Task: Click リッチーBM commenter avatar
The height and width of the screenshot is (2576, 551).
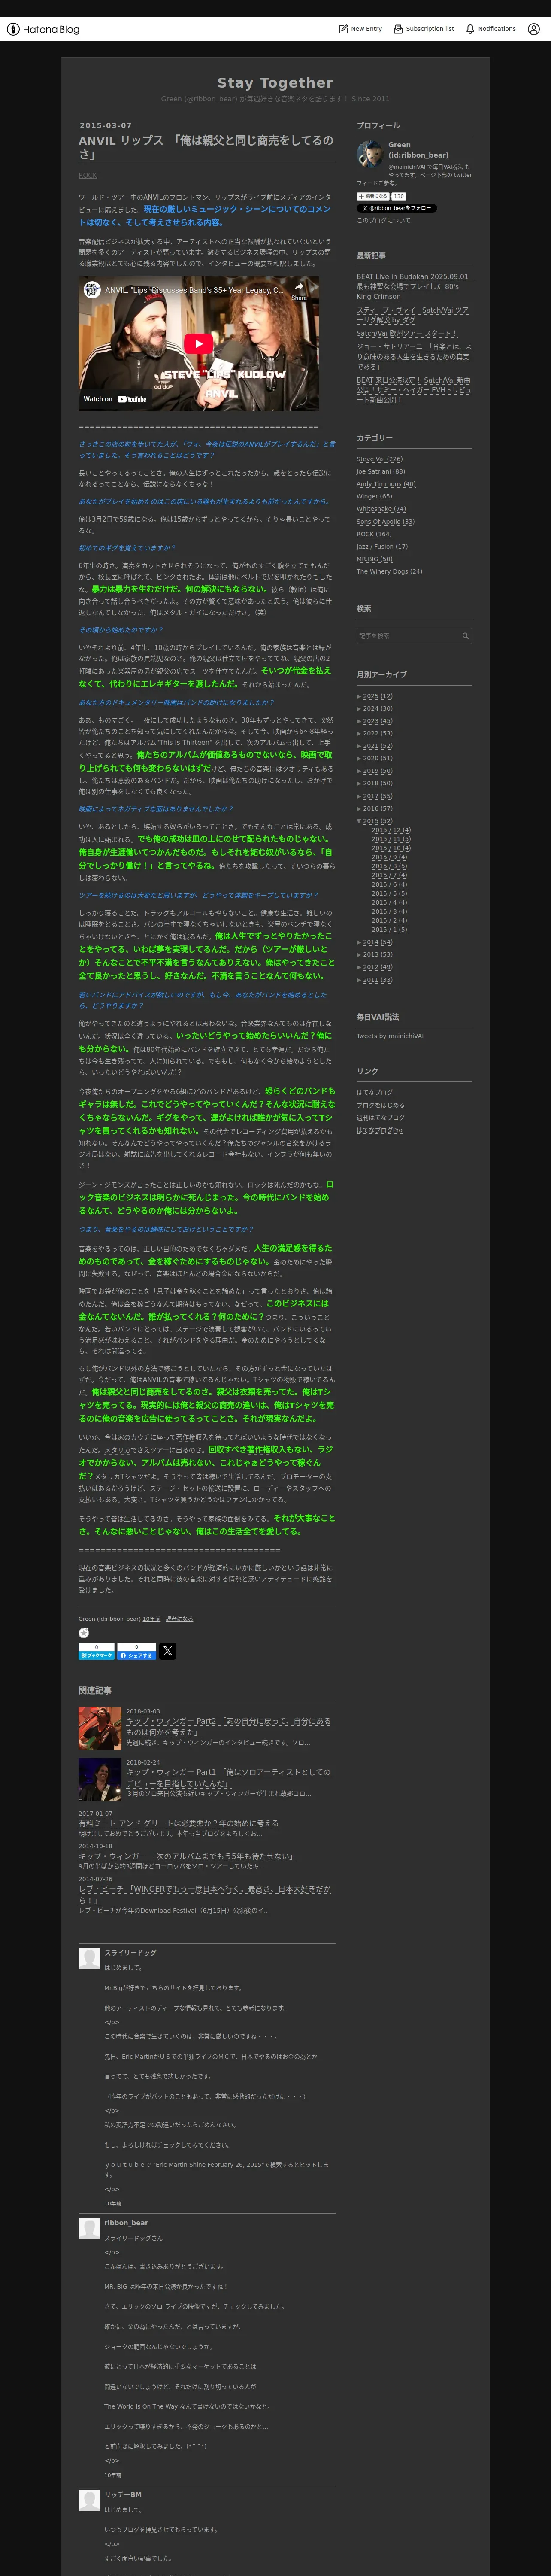Action: coord(88,2499)
